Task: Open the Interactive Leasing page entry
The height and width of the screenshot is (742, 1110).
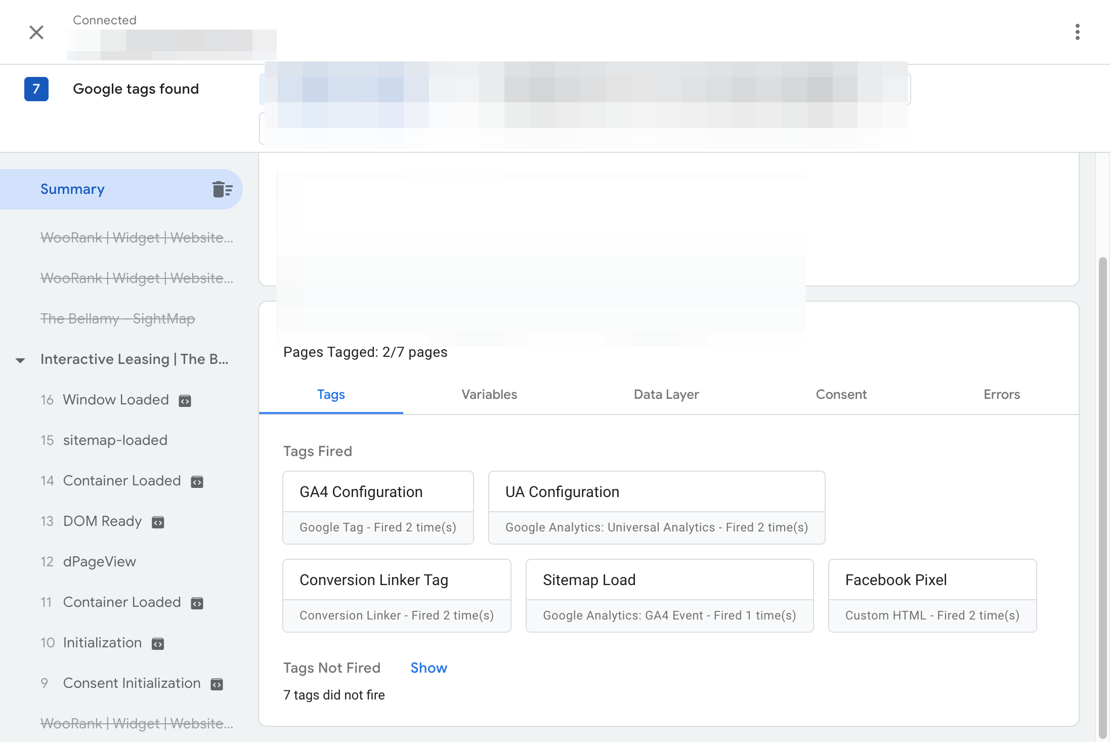Action: coord(135,359)
